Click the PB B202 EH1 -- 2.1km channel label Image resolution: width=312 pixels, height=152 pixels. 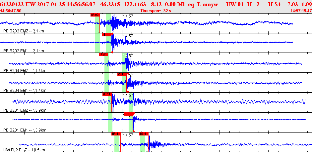tap(24, 51)
